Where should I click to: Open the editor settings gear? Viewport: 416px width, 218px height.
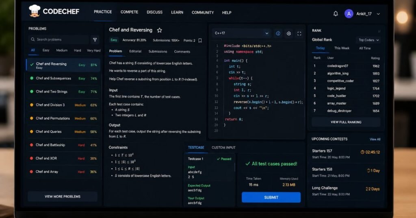tap(289, 33)
